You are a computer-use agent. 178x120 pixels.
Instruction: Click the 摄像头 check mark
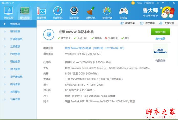click(x=93, y=38)
